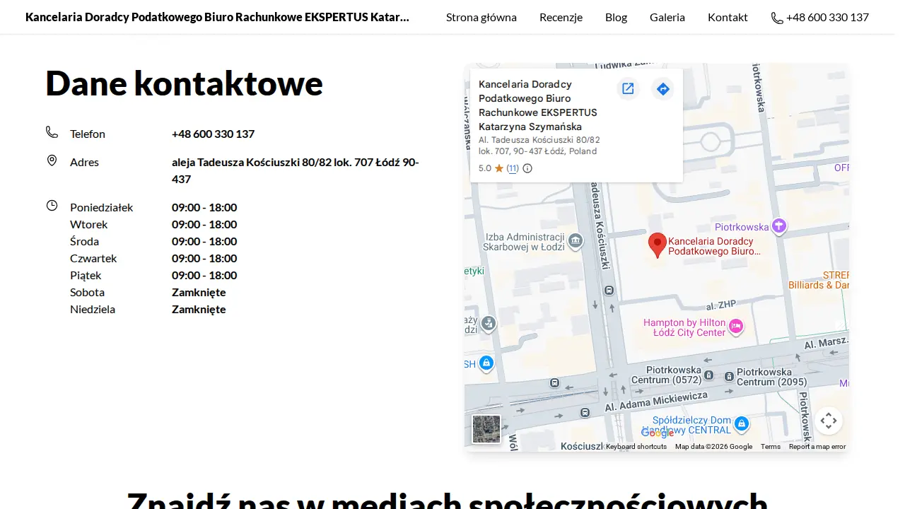Click the location pin icon beside Adres
The width and height of the screenshot is (905, 509).
52,160
